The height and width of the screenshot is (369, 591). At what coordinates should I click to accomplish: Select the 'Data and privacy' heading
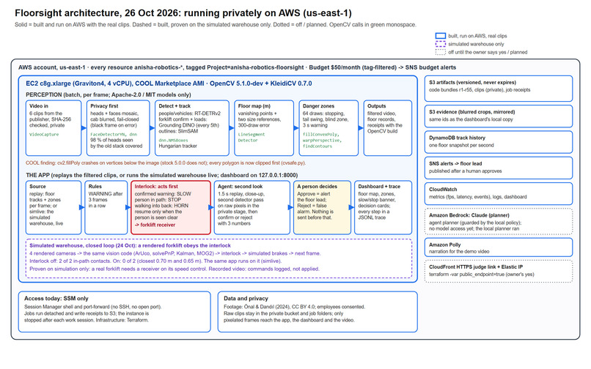pyautogui.click(x=246, y=299)
